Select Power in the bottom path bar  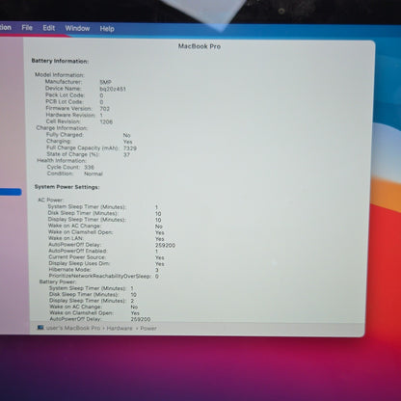pyautogui.click(x=148, y=328)
